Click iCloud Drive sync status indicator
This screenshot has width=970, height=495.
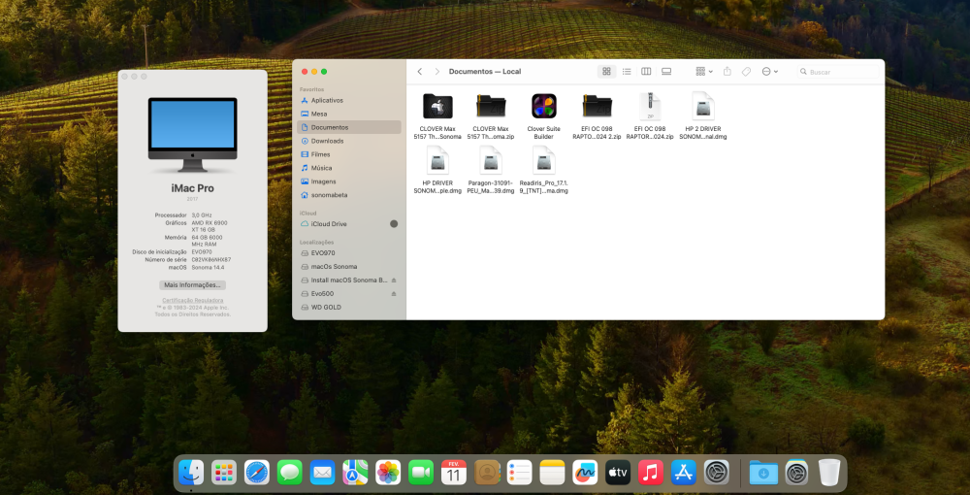tap(394, 224)
